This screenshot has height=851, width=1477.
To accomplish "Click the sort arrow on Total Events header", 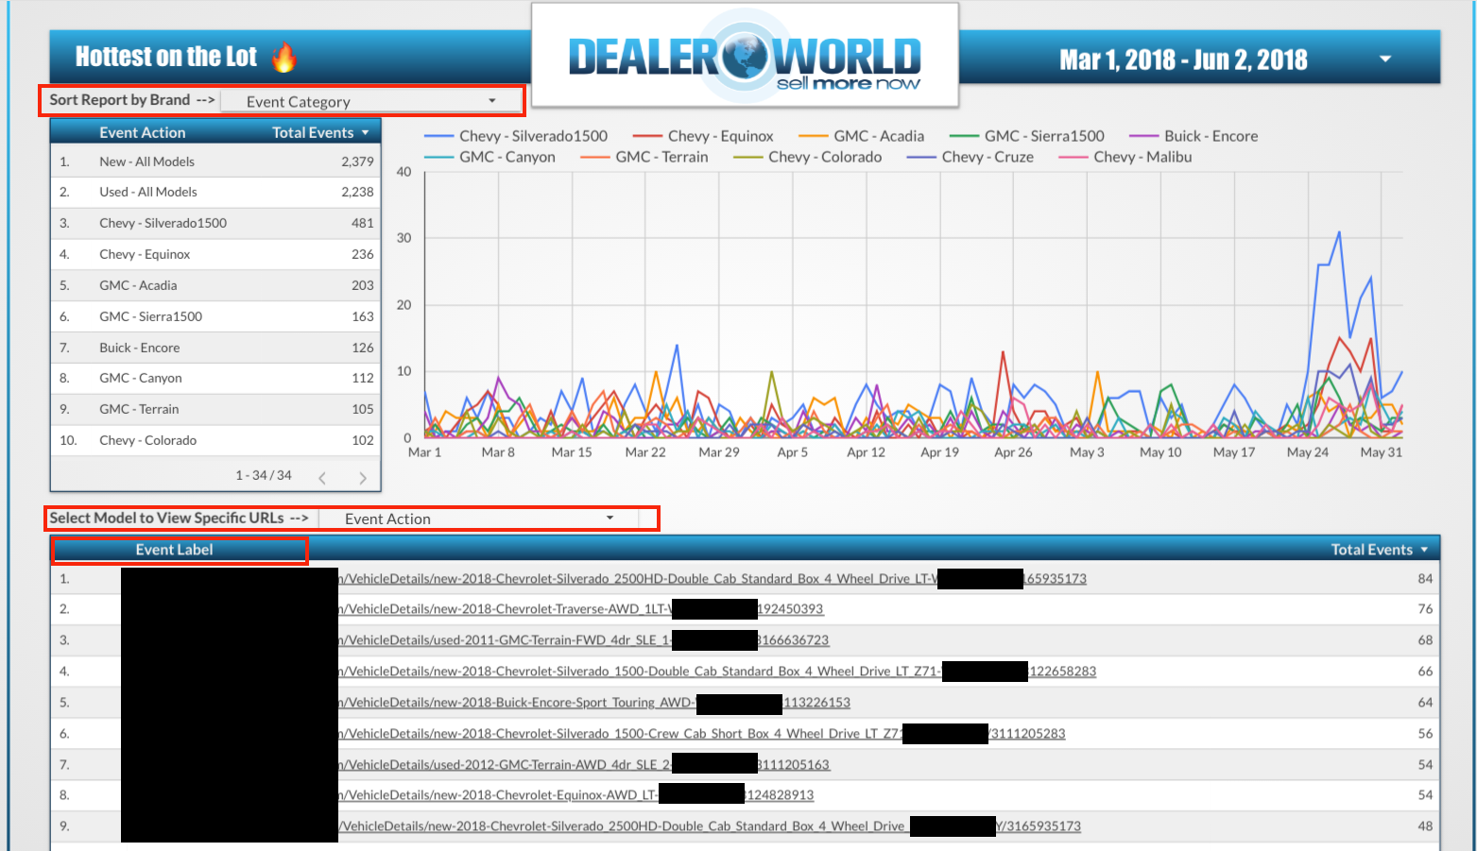I will click(367, 132).
